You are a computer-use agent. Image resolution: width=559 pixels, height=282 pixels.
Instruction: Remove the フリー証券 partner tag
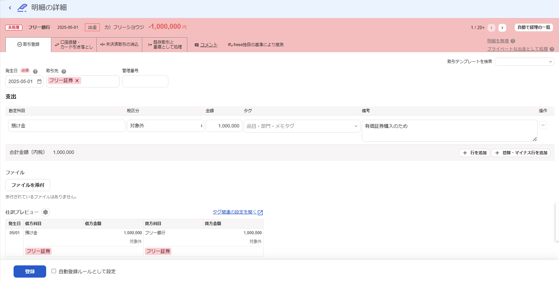pos(77,81)
